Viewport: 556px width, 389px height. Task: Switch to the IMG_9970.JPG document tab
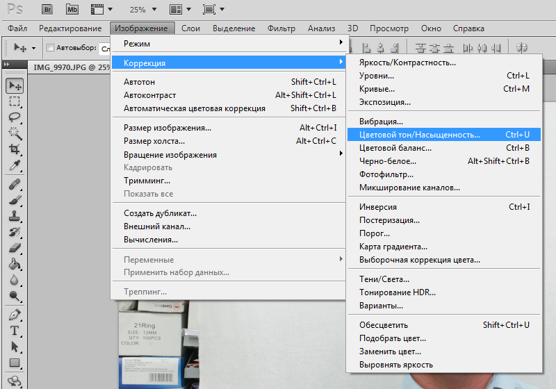tap(67, 67)
